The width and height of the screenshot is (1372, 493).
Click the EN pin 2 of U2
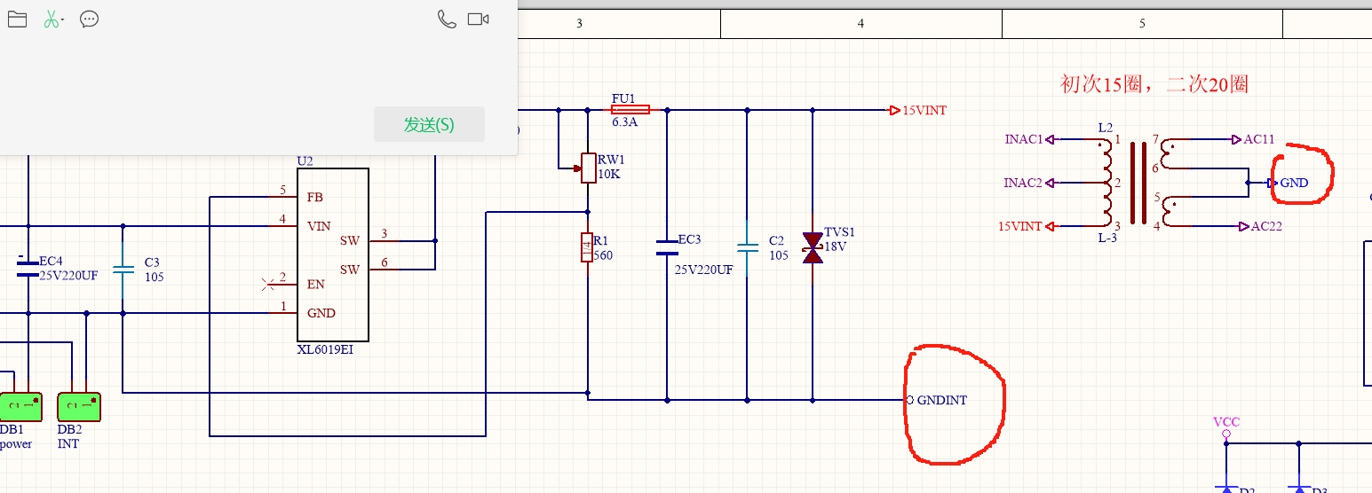282,284
